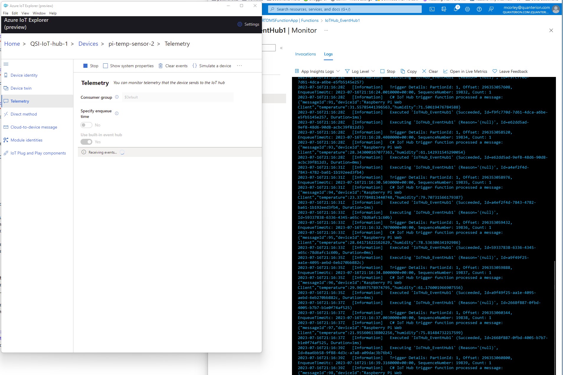Select the Logs tab
Screen dimensions: 563x375
click(x=328, y=54)
